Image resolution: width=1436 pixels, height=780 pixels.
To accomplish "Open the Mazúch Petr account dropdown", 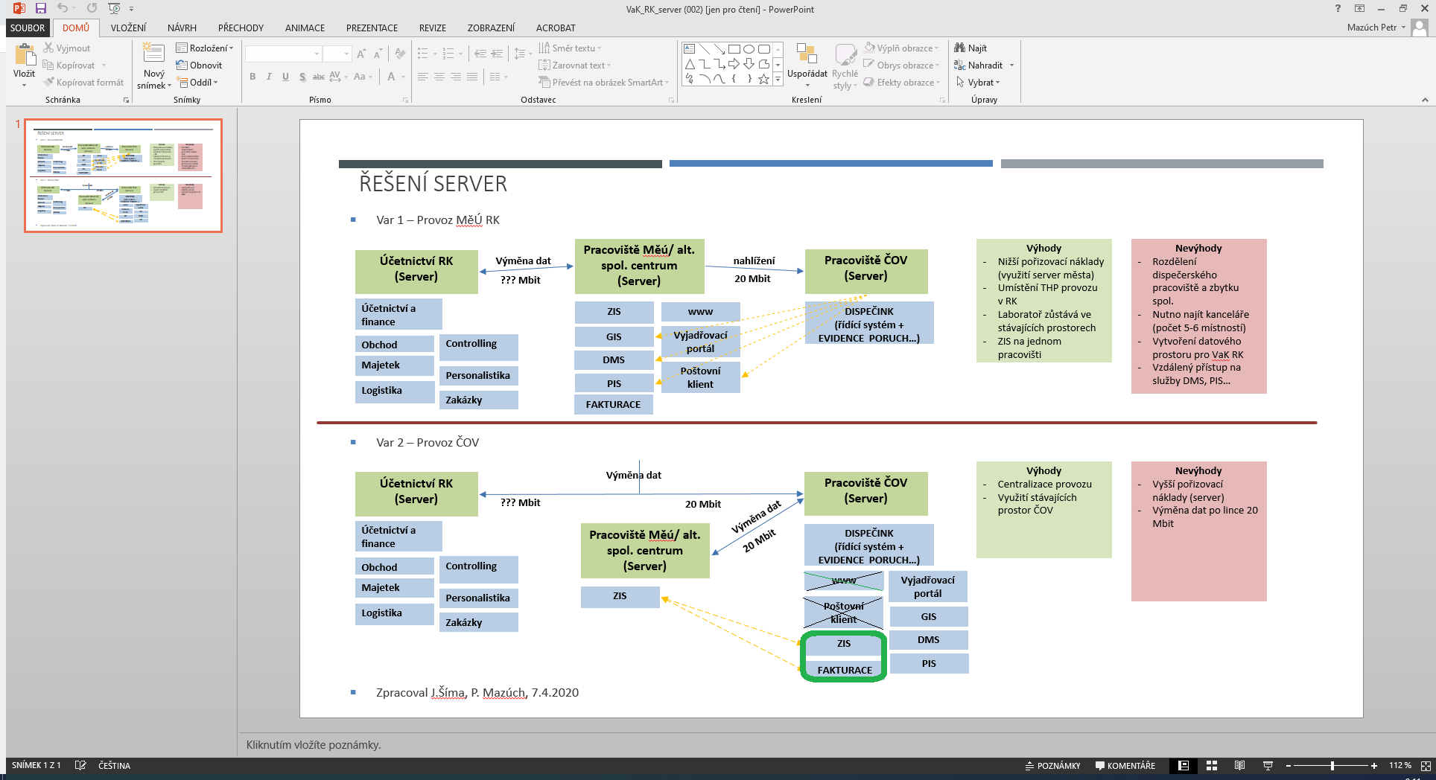I will pos(1376,28).
